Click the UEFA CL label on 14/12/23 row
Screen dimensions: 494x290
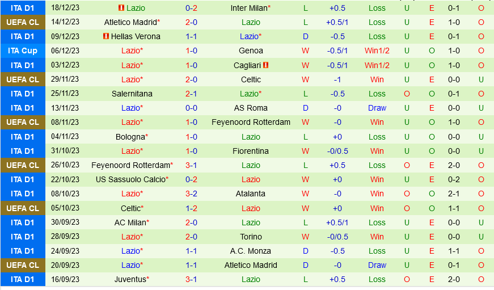pos(23,22)
